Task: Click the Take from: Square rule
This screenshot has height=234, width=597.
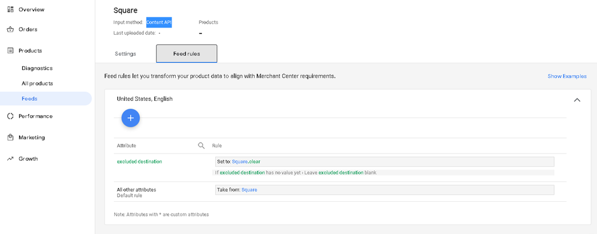Action: coord(384,189)
